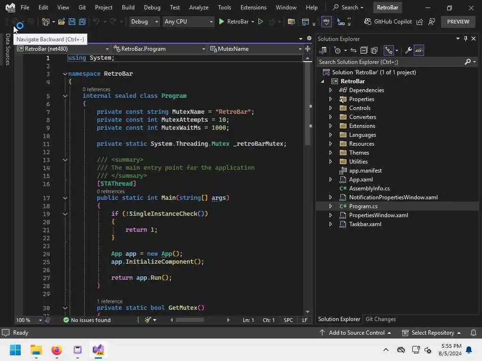
Task: Start debugging with green RetroBar play button
Action: click(x=222, y=22)
